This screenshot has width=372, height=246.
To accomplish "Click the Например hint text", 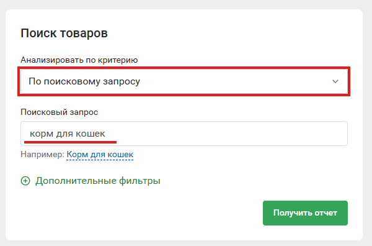I will [42, 155].
